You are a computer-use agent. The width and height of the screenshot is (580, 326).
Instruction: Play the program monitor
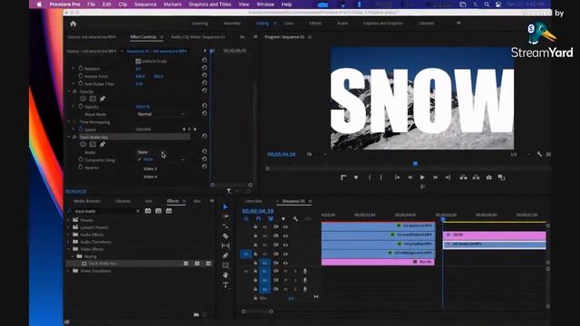(422, 177)
